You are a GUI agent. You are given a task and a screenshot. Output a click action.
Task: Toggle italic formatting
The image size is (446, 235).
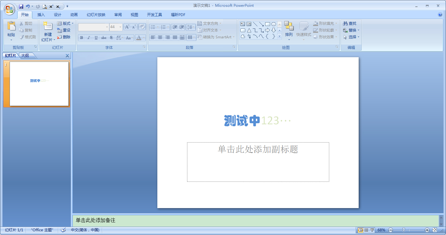(89, 37)
